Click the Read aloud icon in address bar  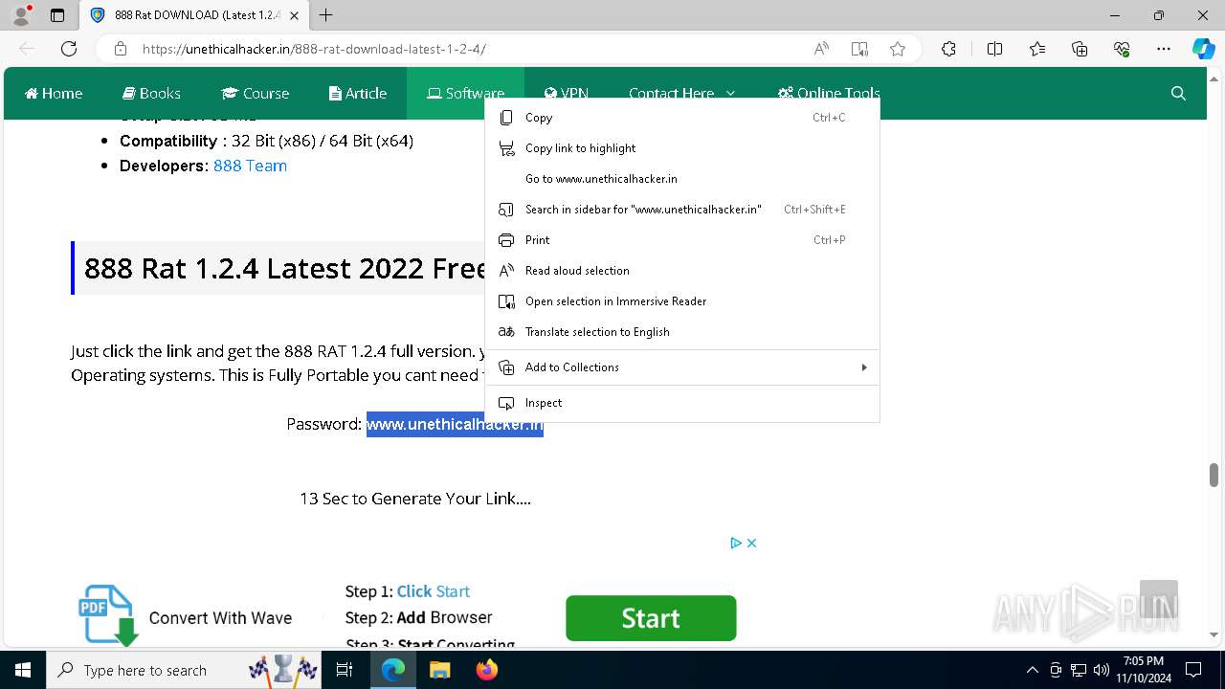pos(821,49)
